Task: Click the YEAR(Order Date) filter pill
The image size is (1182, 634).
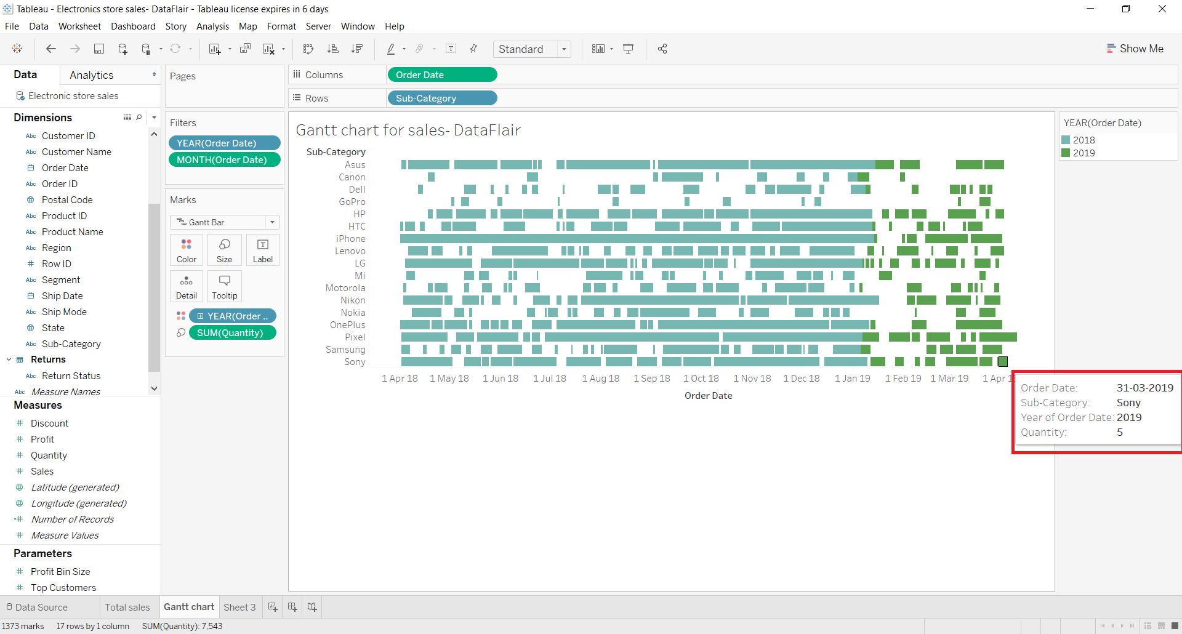Action: (x=225, y=142)
